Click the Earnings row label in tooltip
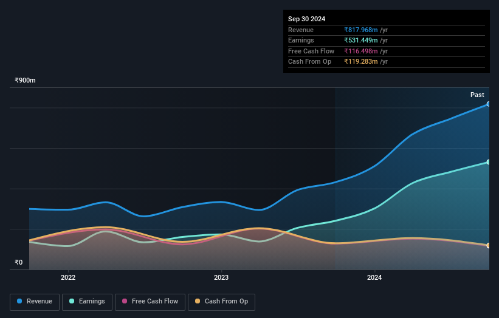This screenshot has width=499, height=318. [301, 40]
